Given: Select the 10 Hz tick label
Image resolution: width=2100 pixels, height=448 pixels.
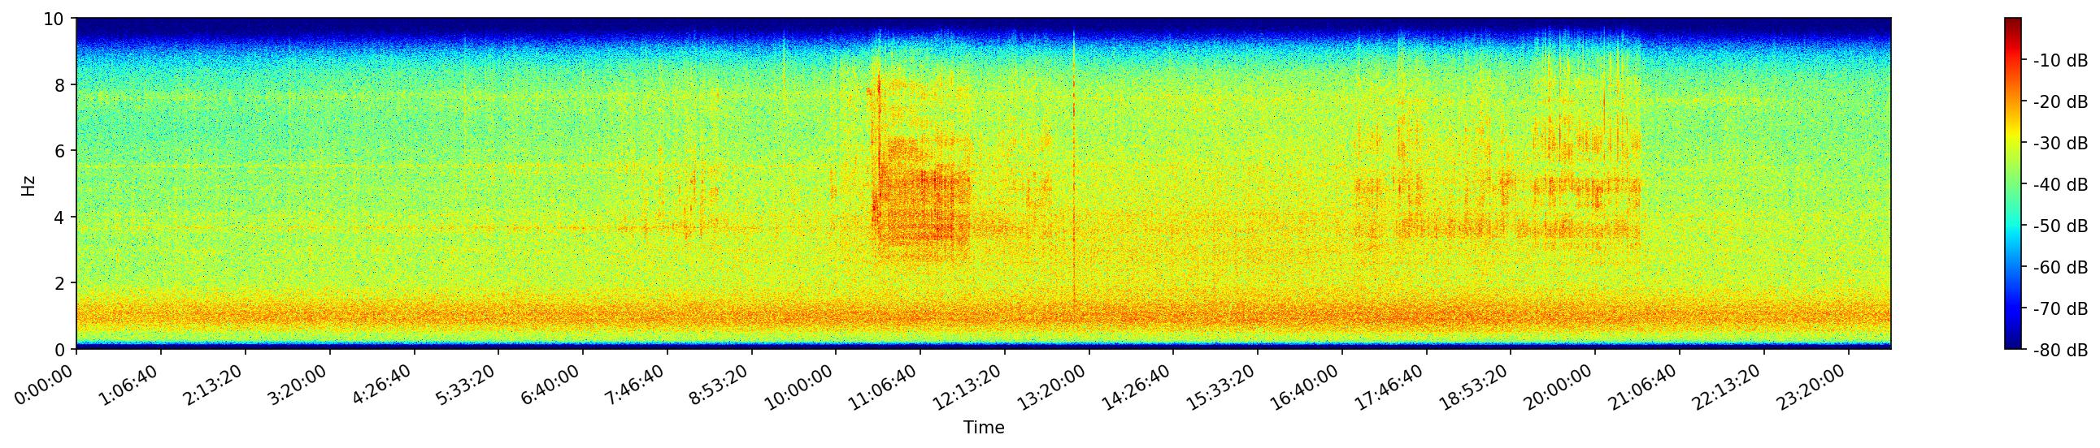Looking at the screenshot, I should pyautogui.click(x=53, y=19).
